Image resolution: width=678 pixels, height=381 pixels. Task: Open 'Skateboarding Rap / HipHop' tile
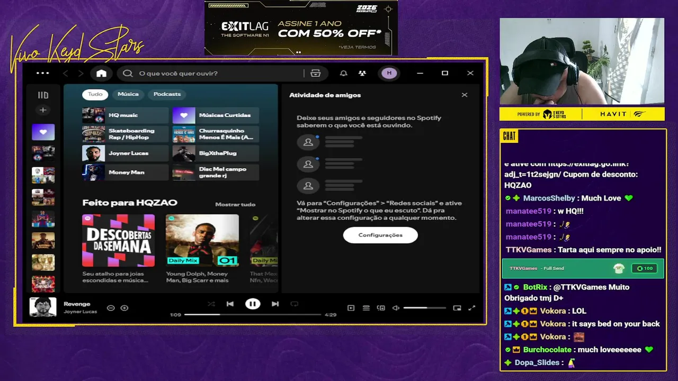pyautogui.click(x=125, y=134)
